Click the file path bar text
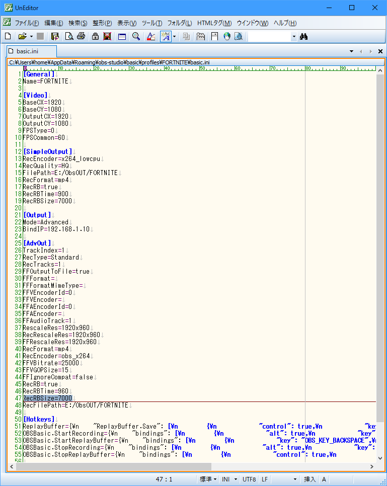The height and width of the screenshot is (486, 387). 109,62
